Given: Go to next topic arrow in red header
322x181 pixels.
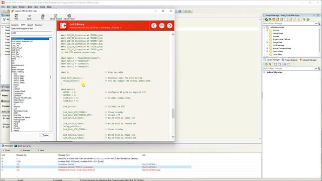Looking at the screenshot, I should click(x=170, y=26).
